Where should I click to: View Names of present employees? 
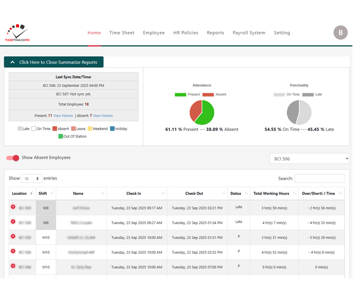point(63,116)
